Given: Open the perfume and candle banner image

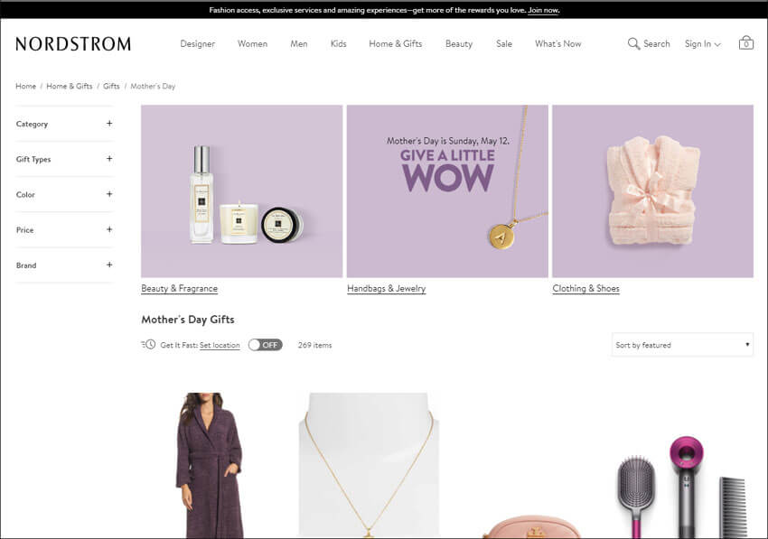Looking at the screenshot, I should coord(241,191).
